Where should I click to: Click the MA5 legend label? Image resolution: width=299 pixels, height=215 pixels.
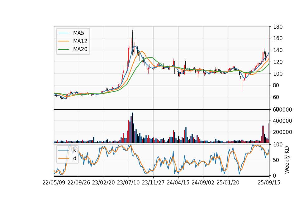pos(78,33)
